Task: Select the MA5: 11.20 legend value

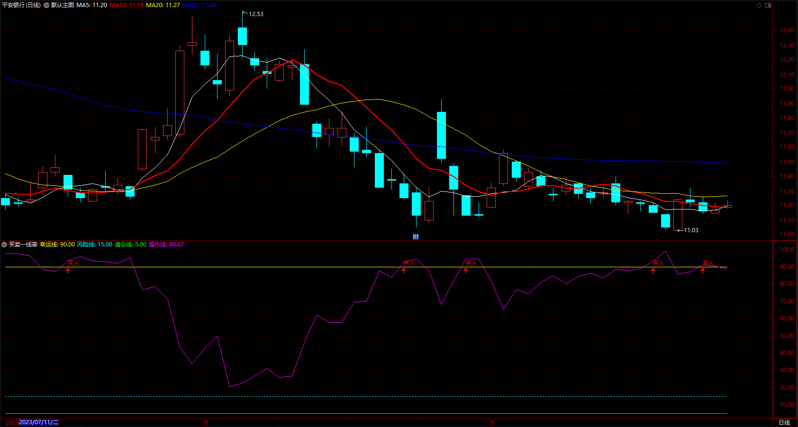Action: pyautogui.click(x=92, y=5)
